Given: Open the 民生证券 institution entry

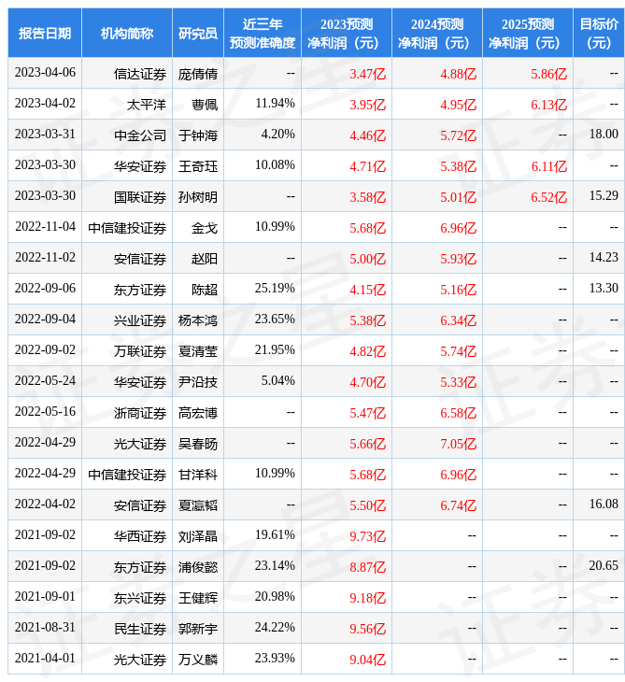Looking at the screenshot, I should tap(140, 628).
